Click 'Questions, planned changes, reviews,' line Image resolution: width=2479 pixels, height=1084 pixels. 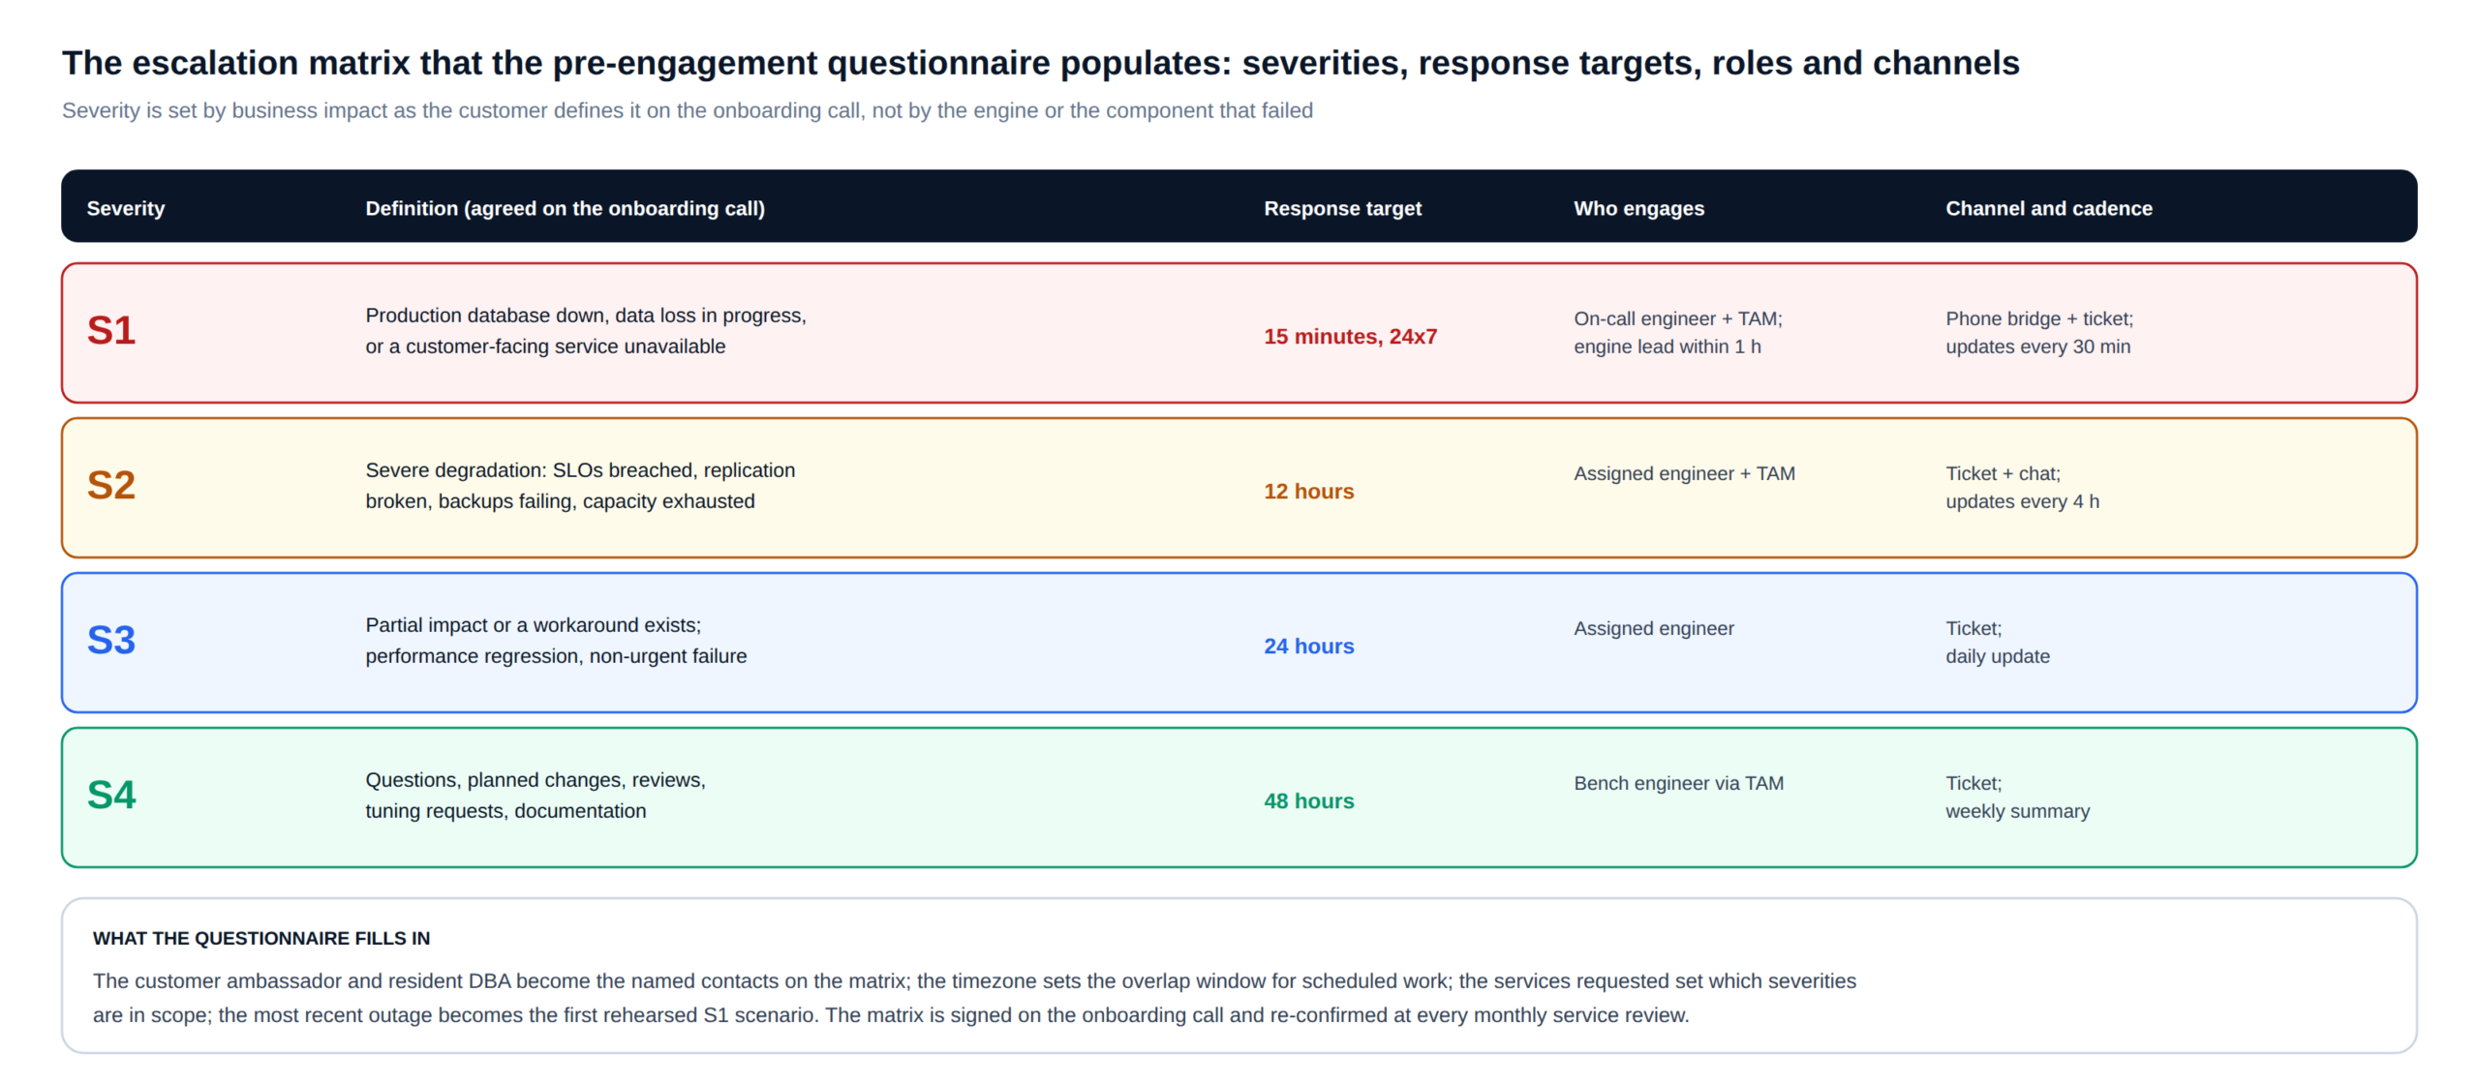[536, 780]
